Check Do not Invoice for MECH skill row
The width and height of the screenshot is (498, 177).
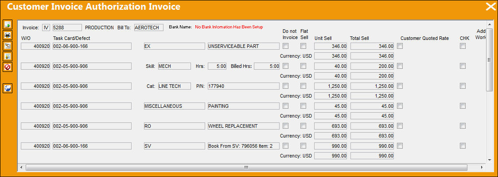286,66
